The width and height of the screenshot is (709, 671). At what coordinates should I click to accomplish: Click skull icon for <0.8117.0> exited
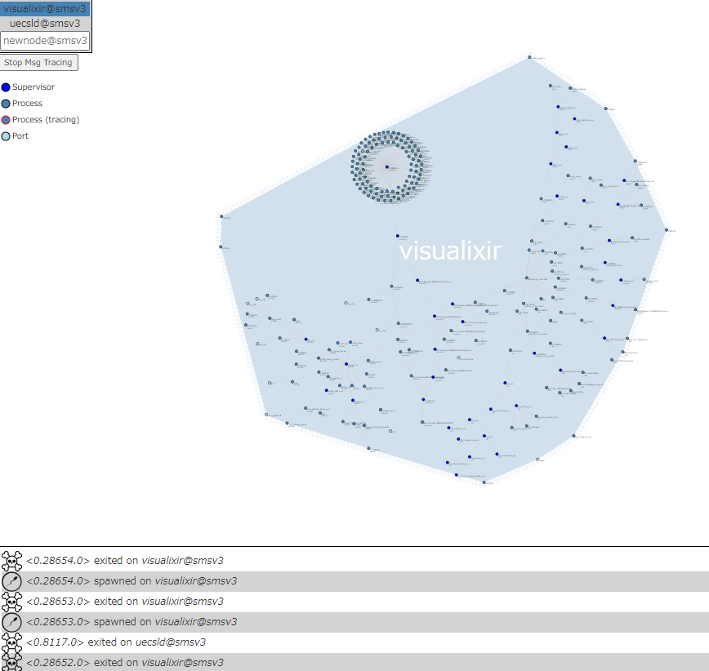click(x=11, y=642)
